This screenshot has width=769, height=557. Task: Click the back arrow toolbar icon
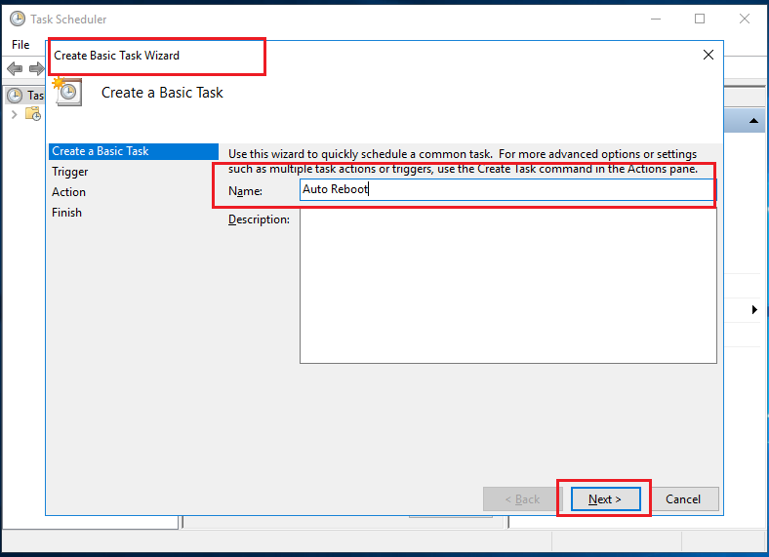[x=15, y=68]
